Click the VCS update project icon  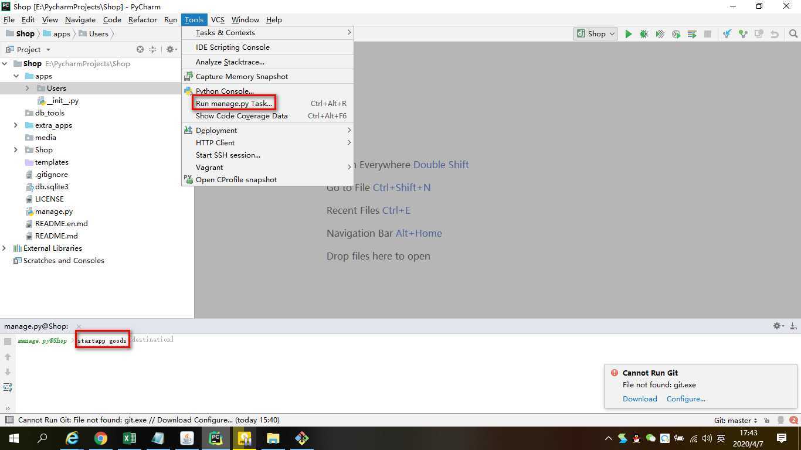(727, 34)
